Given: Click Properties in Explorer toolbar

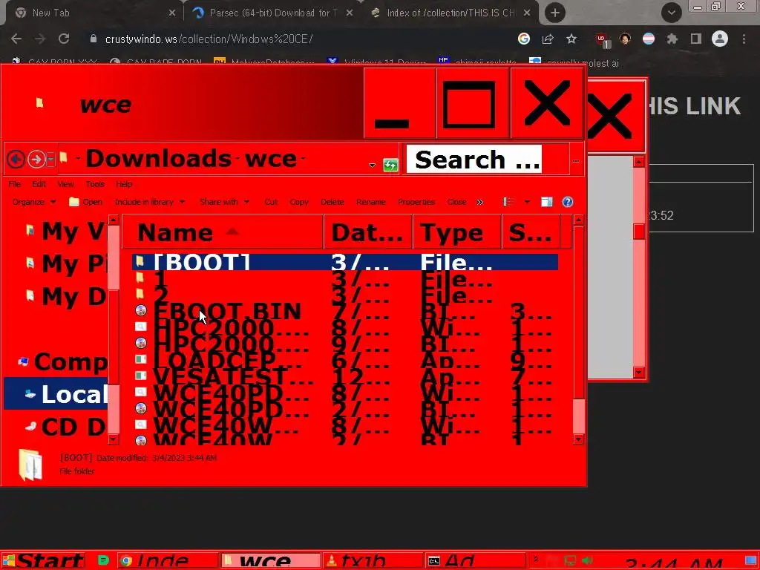Looking at the screenshot, I should [x=416, y=202].
